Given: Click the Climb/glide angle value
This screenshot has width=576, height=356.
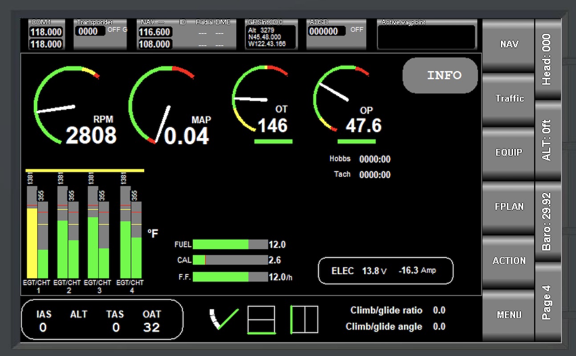Looking at the screenshot, I should click(439, 327).
